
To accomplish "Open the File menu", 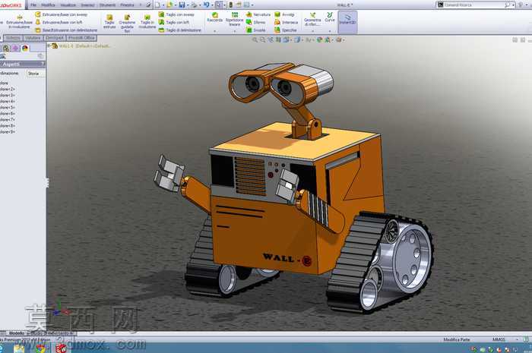I will click(x=33, y=5).
